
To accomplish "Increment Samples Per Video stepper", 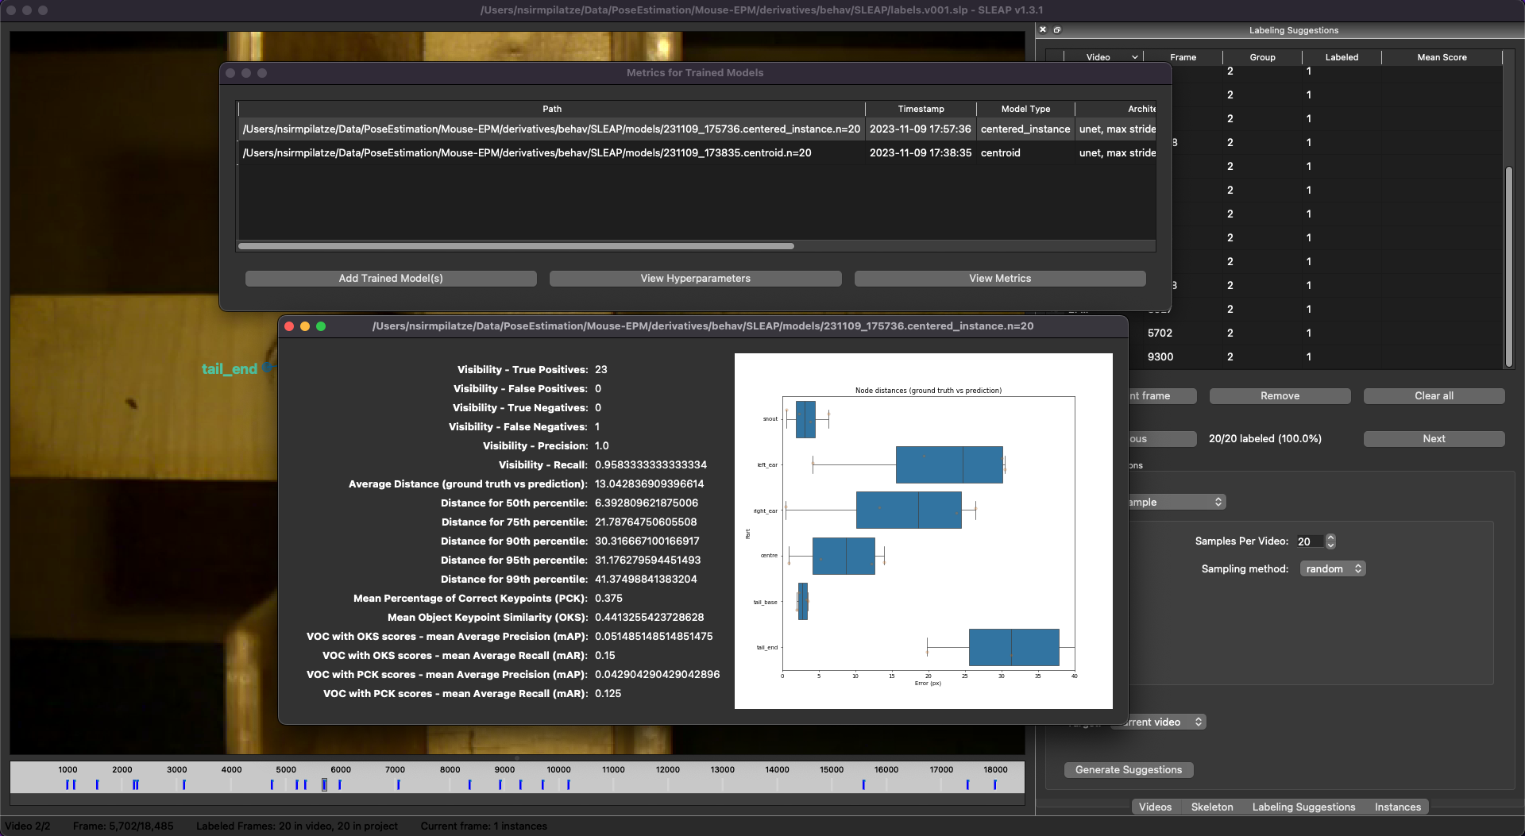I will [1331, 537].
